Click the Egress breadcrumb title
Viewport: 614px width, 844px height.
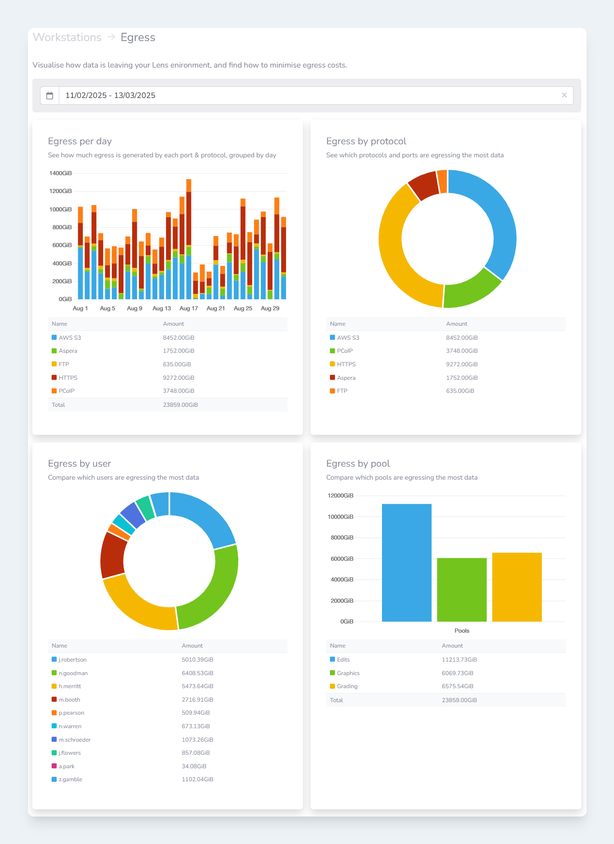(x=137, y=38)
